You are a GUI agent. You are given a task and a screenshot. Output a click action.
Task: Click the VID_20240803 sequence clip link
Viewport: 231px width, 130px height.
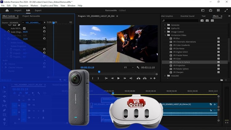[x=33, y=22]
